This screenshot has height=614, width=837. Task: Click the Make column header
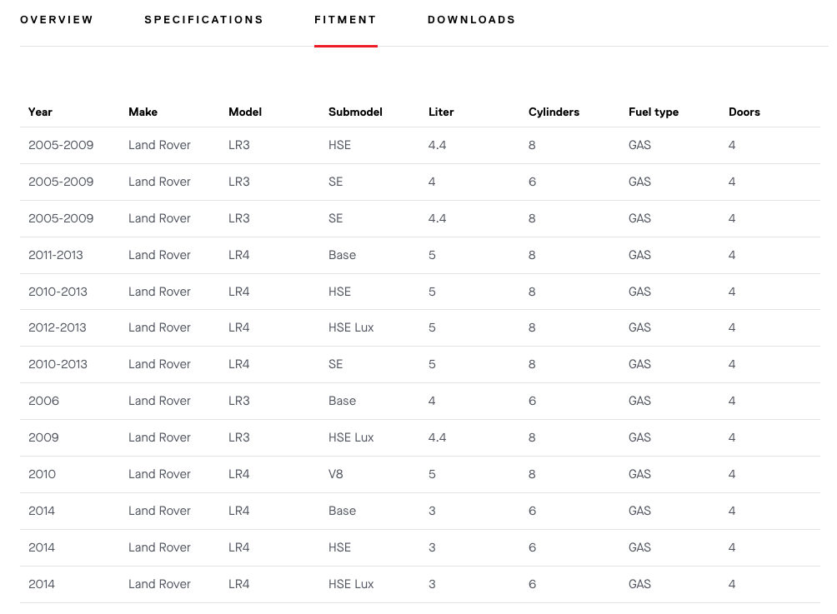(143, 112)
